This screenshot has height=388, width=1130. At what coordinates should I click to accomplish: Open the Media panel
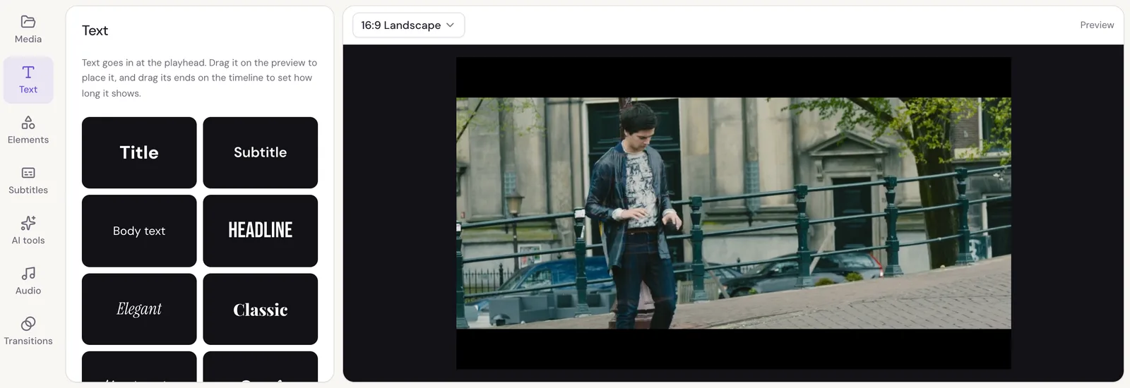[28, 29]
